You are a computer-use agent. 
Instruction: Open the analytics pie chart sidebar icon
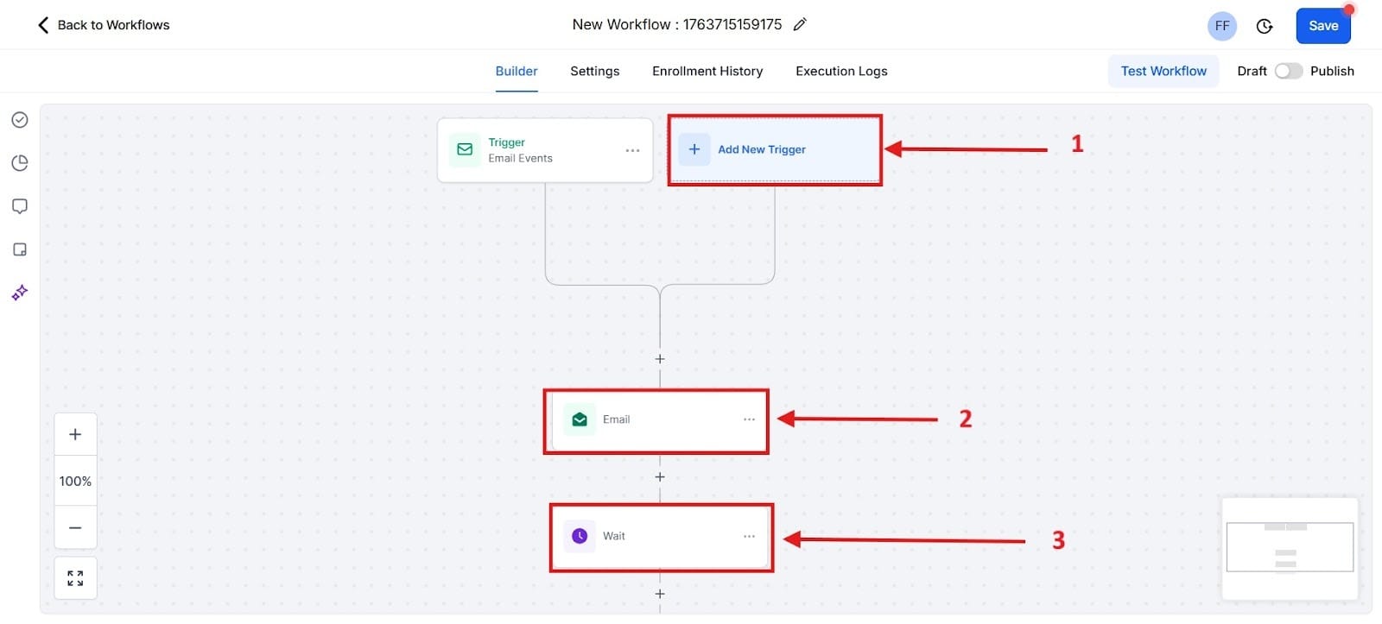click(19, 162)
